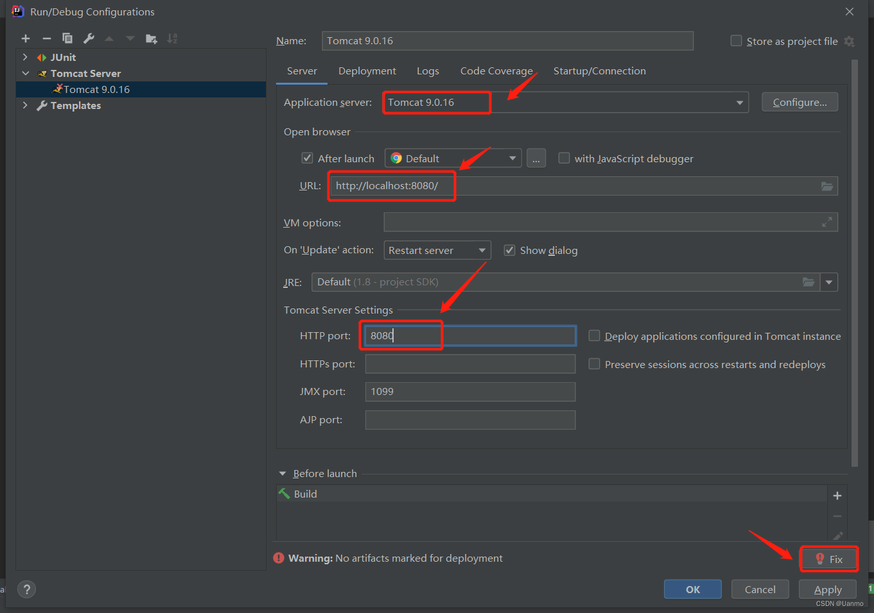Enable Deploy applications configured in Tomcat instance
Image resolution: width=874 pixels, height=613 pixels.
click(x=595, y=335)
